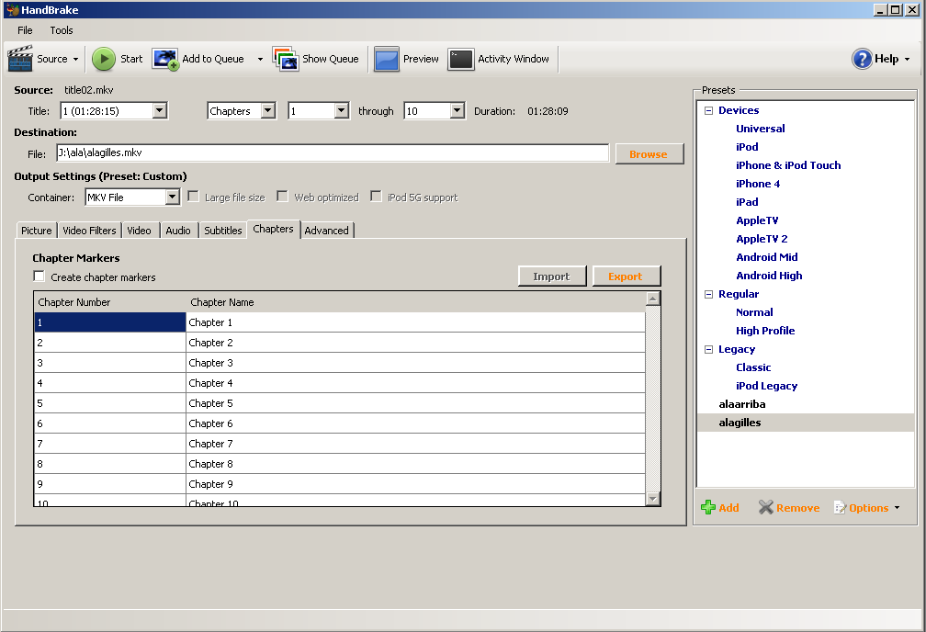The image size is (926, 632).
Task: Select the Universal preset
Action: (761, 129)
